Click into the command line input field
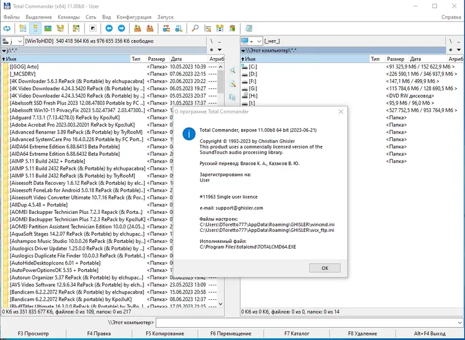This screenshot has height=340, width=465. point(306,323)
